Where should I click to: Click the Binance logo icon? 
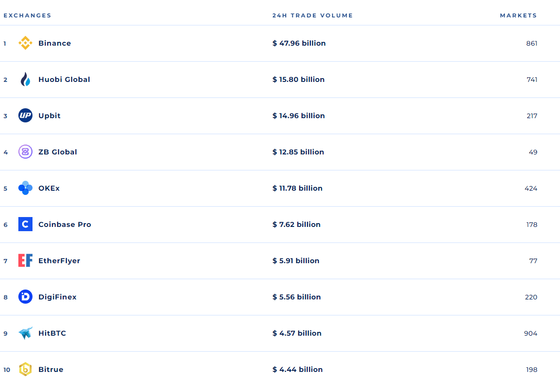(25, 43)
